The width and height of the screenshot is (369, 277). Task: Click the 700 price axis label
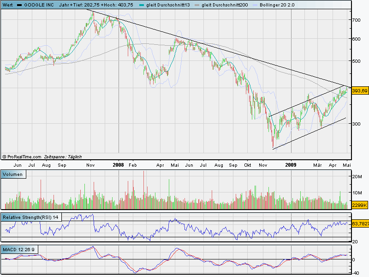pyautogui.click(x=356, y=20)
